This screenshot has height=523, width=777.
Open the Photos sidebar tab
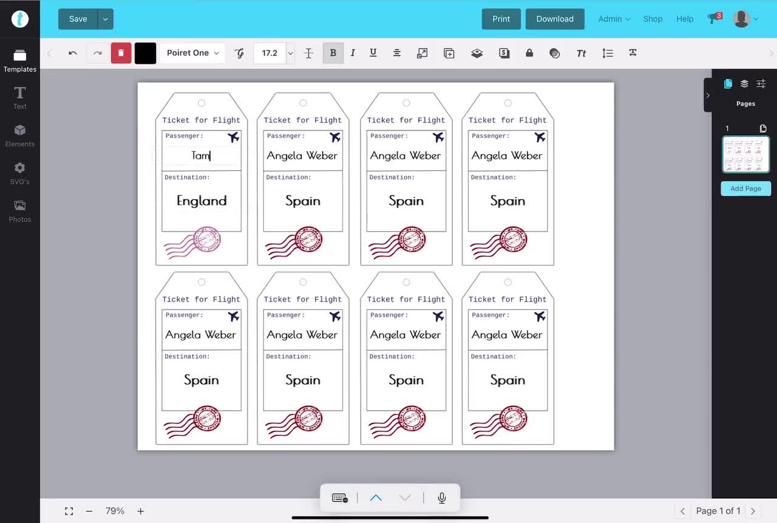pos(20,211)
